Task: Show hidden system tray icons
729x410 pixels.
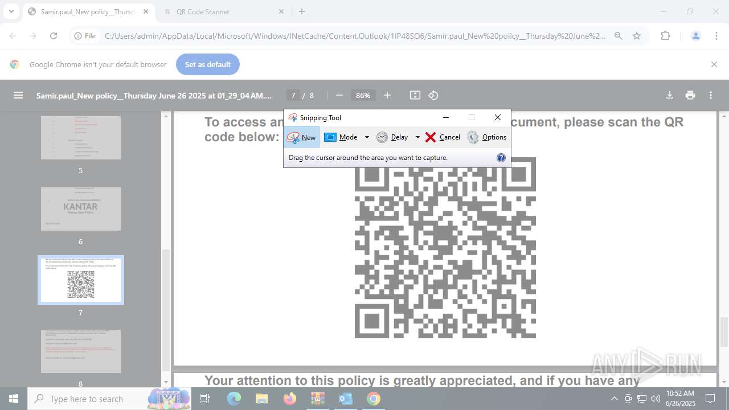Action: pyautogui.click(x=614, y=399)
